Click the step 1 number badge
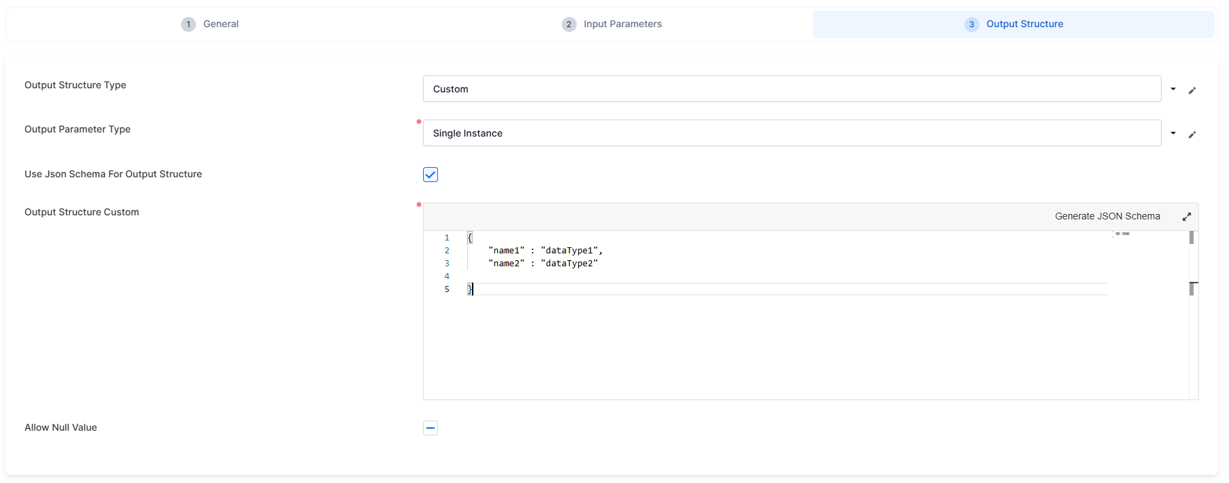Screen dimensions: 1229x483 click(188, 24)
